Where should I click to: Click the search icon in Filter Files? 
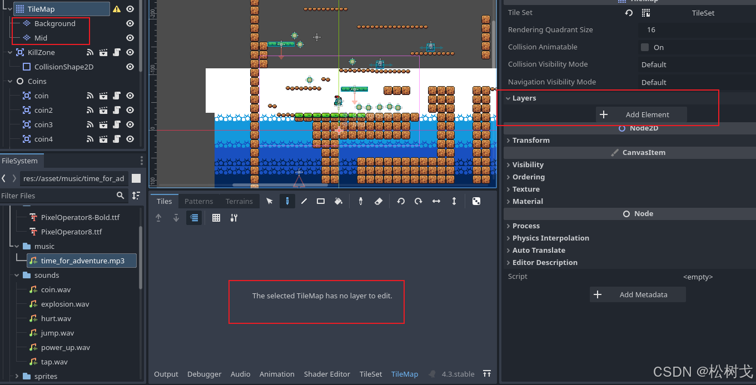pos(121,196)
